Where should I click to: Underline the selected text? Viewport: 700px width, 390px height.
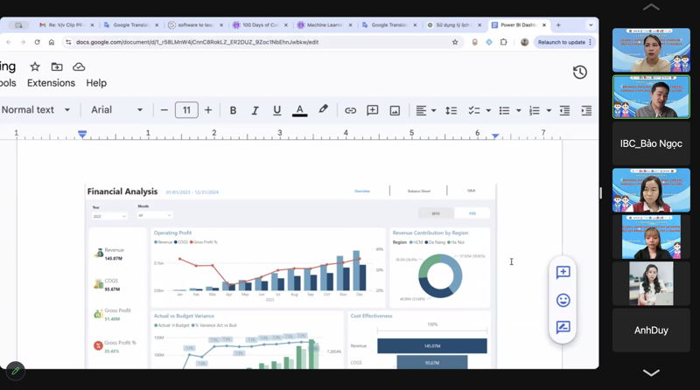[277, 110]
